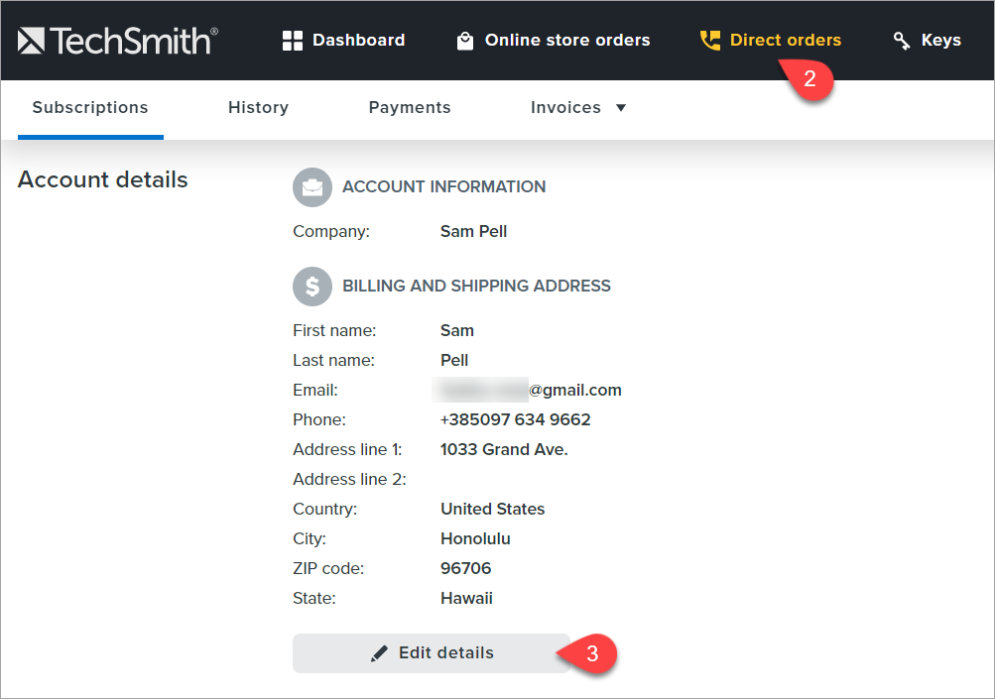Open the Invoices dropdown arrow

click(x=621, y=107)
